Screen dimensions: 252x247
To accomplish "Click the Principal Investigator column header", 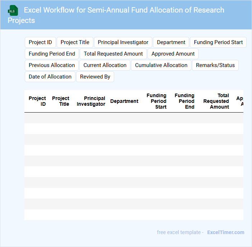I will [91, 101].
